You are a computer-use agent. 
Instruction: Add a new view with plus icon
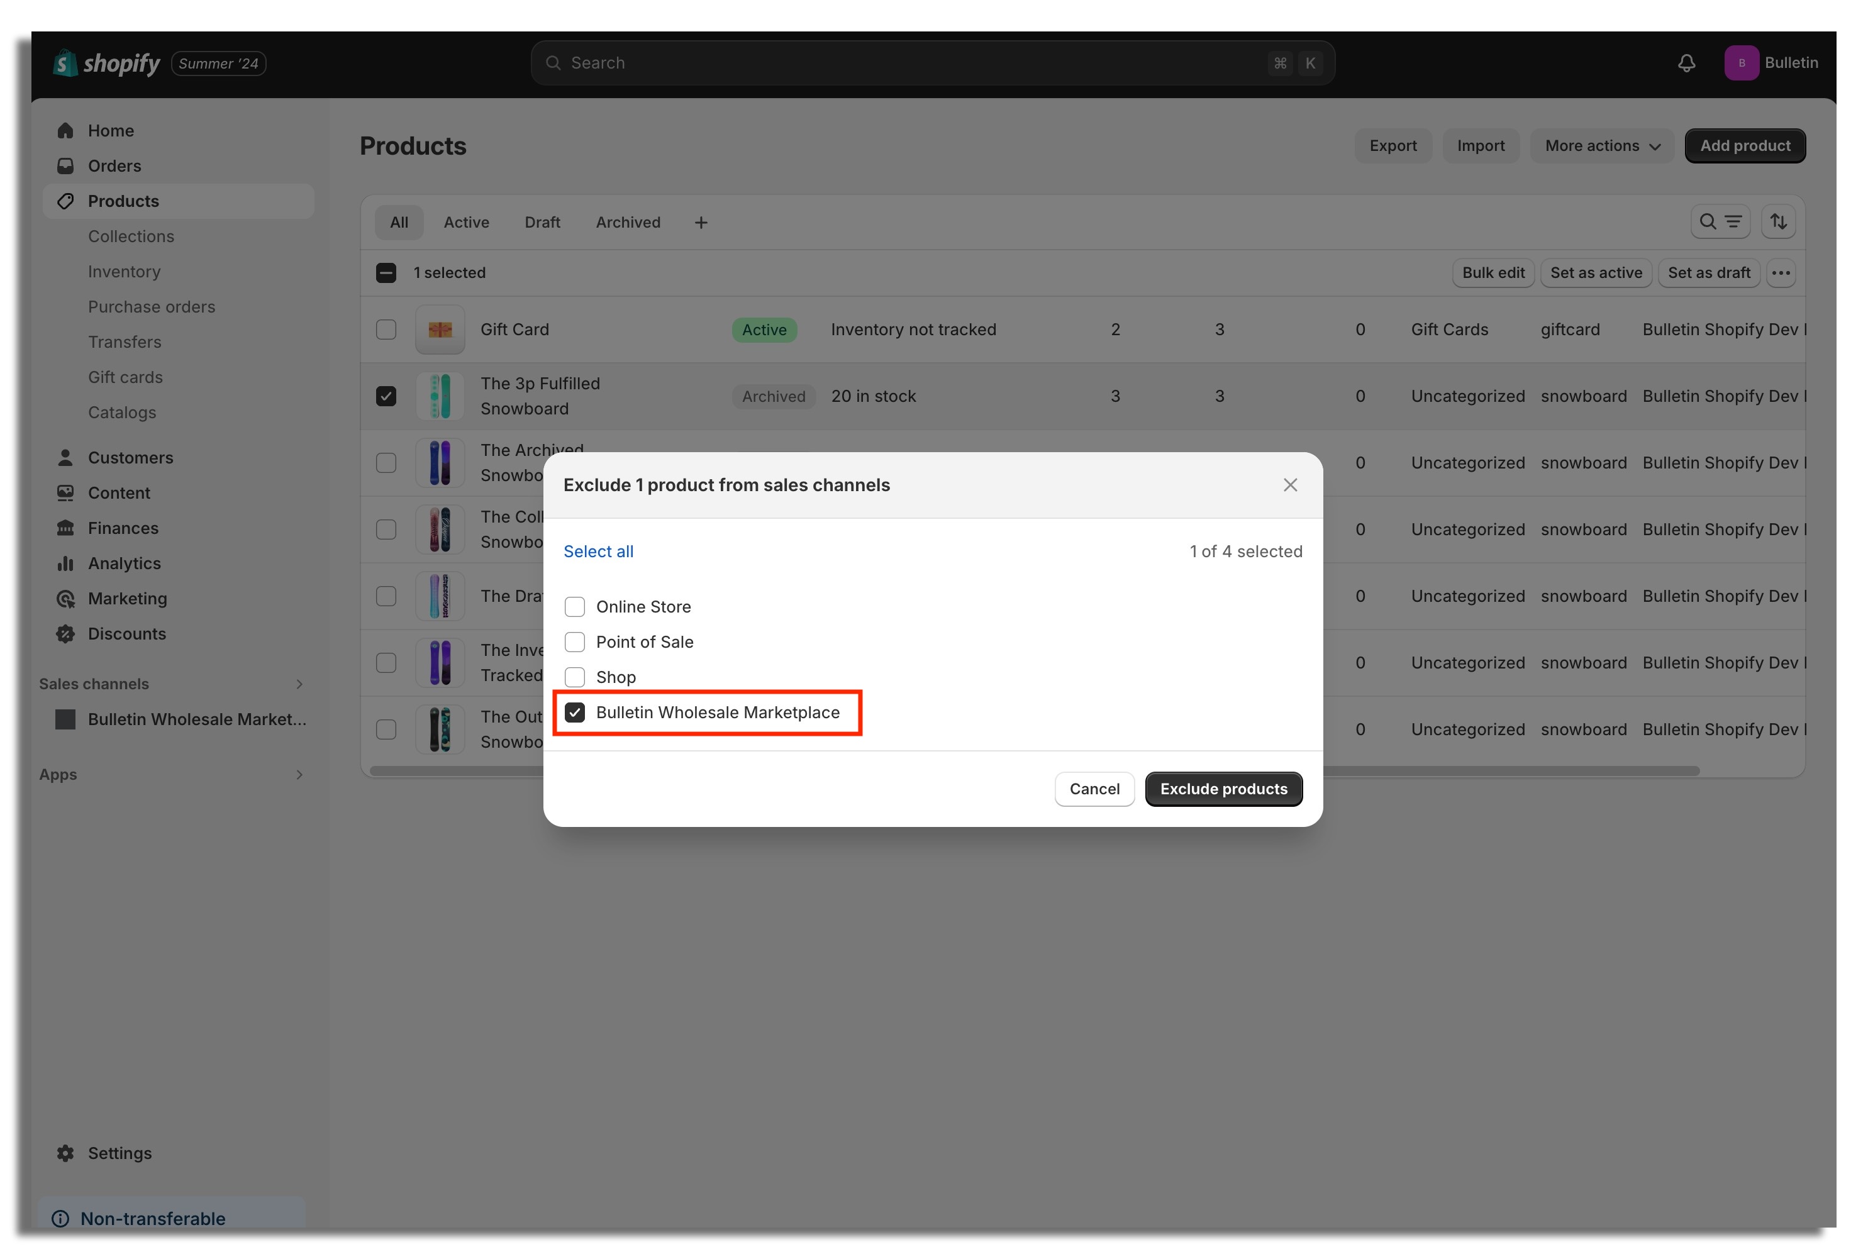pos(701,223)
